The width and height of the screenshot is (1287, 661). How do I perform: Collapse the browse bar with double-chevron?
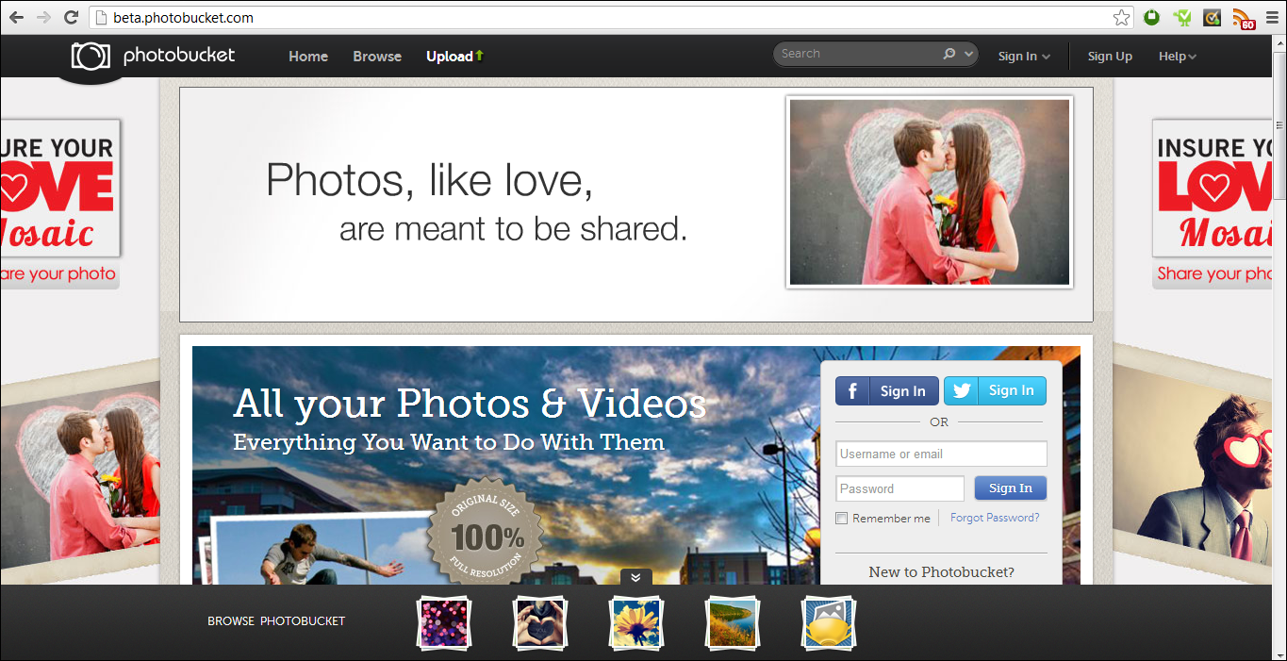(x=635, y=577)
